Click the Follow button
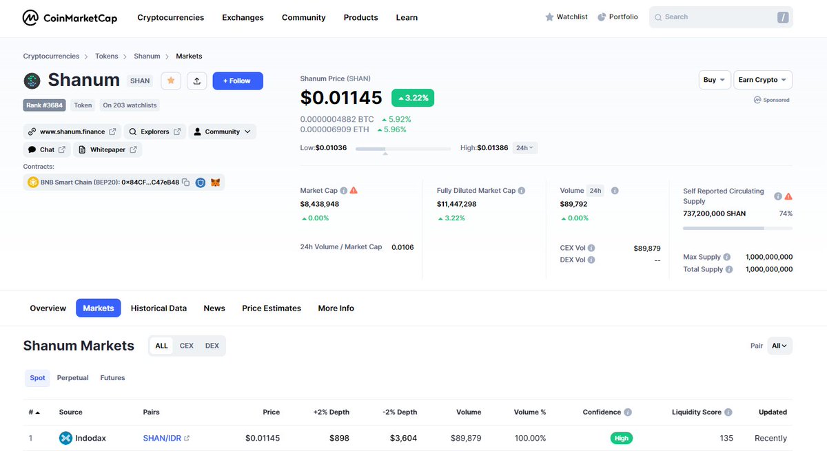The width and height of the screenshot is (827, 451). pos(238,81)
